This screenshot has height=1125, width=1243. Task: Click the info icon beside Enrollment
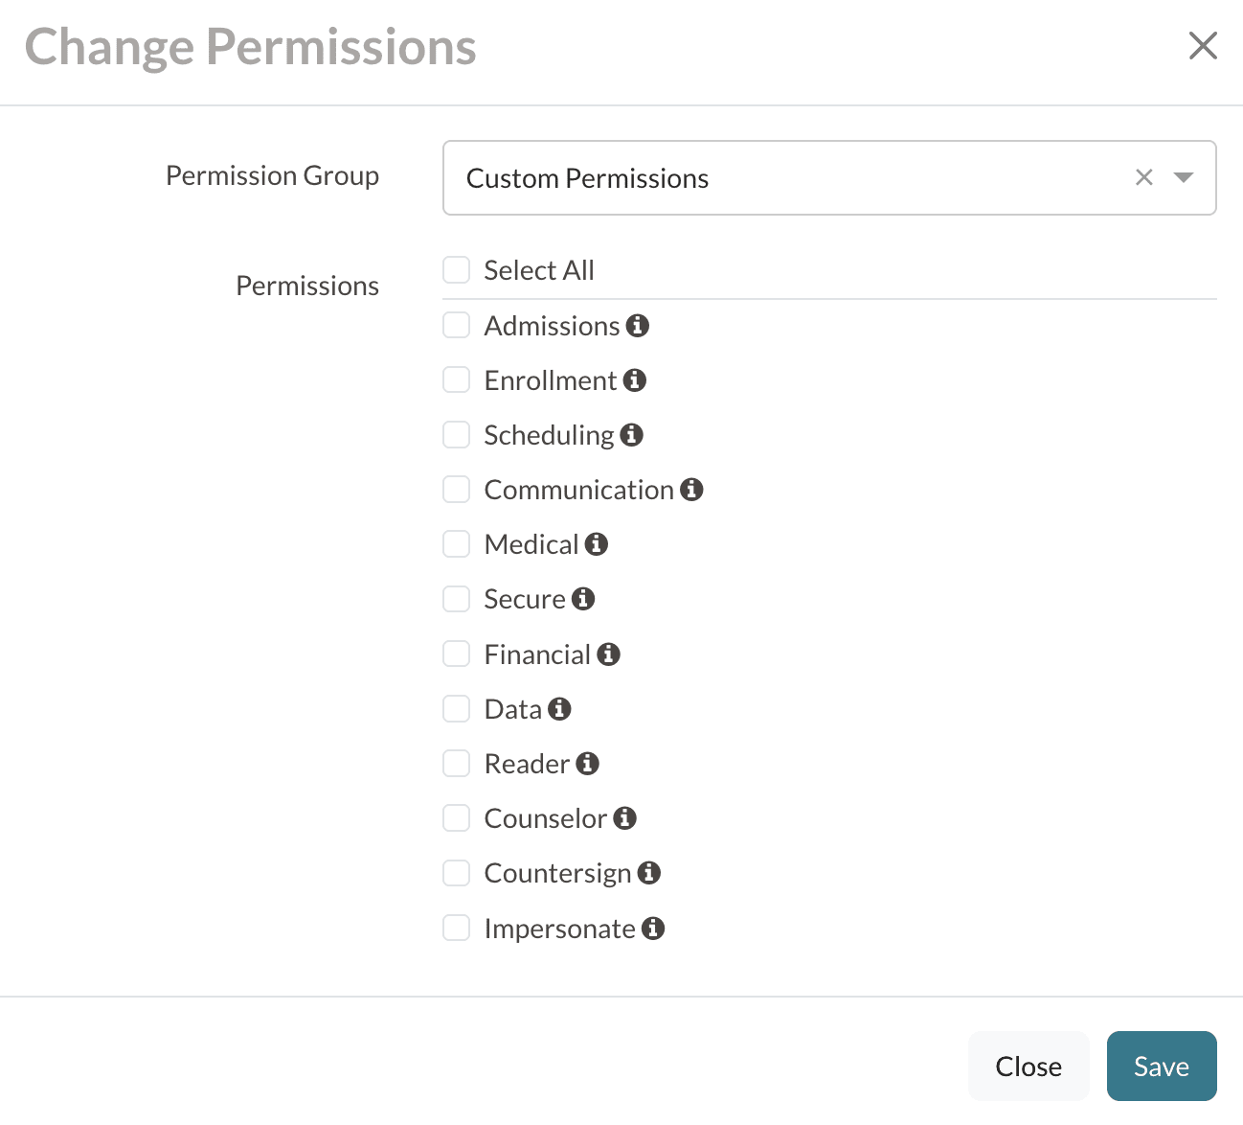[635, 380]
